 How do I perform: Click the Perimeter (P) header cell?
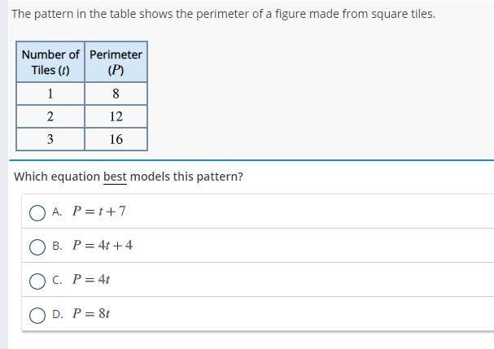click(x=116, y=62)
